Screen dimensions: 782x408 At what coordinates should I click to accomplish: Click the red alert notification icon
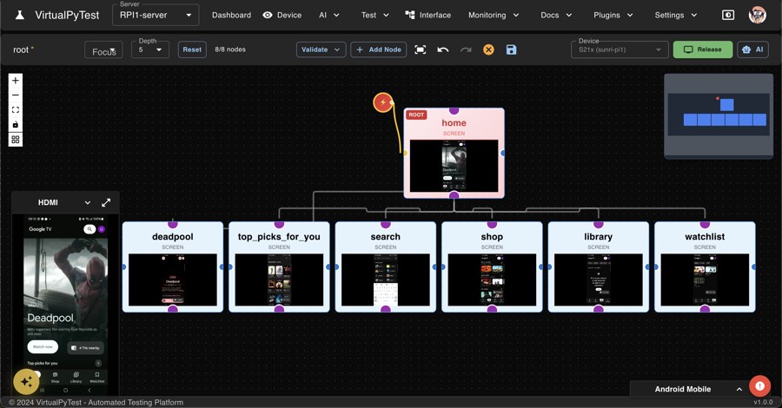click(759, 386)
